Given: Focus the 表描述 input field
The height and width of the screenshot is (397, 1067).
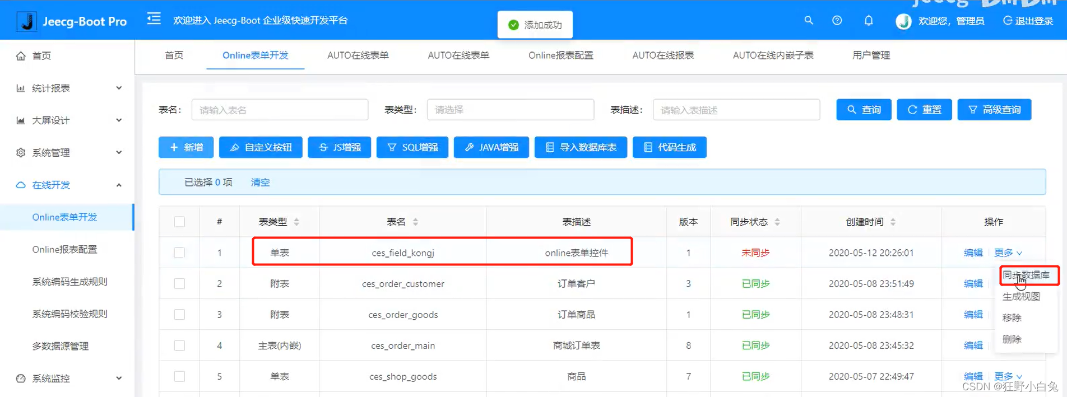Looking at the screenshot, I should pyautogui.click(x=736, y=110).
